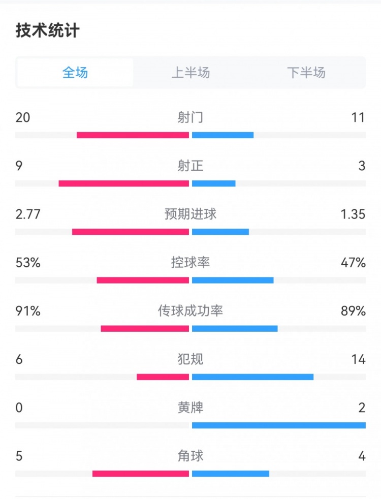This screenshot has height=499, width=381.
Task: Click the 控球率 possession label
Action: point(190,262)
